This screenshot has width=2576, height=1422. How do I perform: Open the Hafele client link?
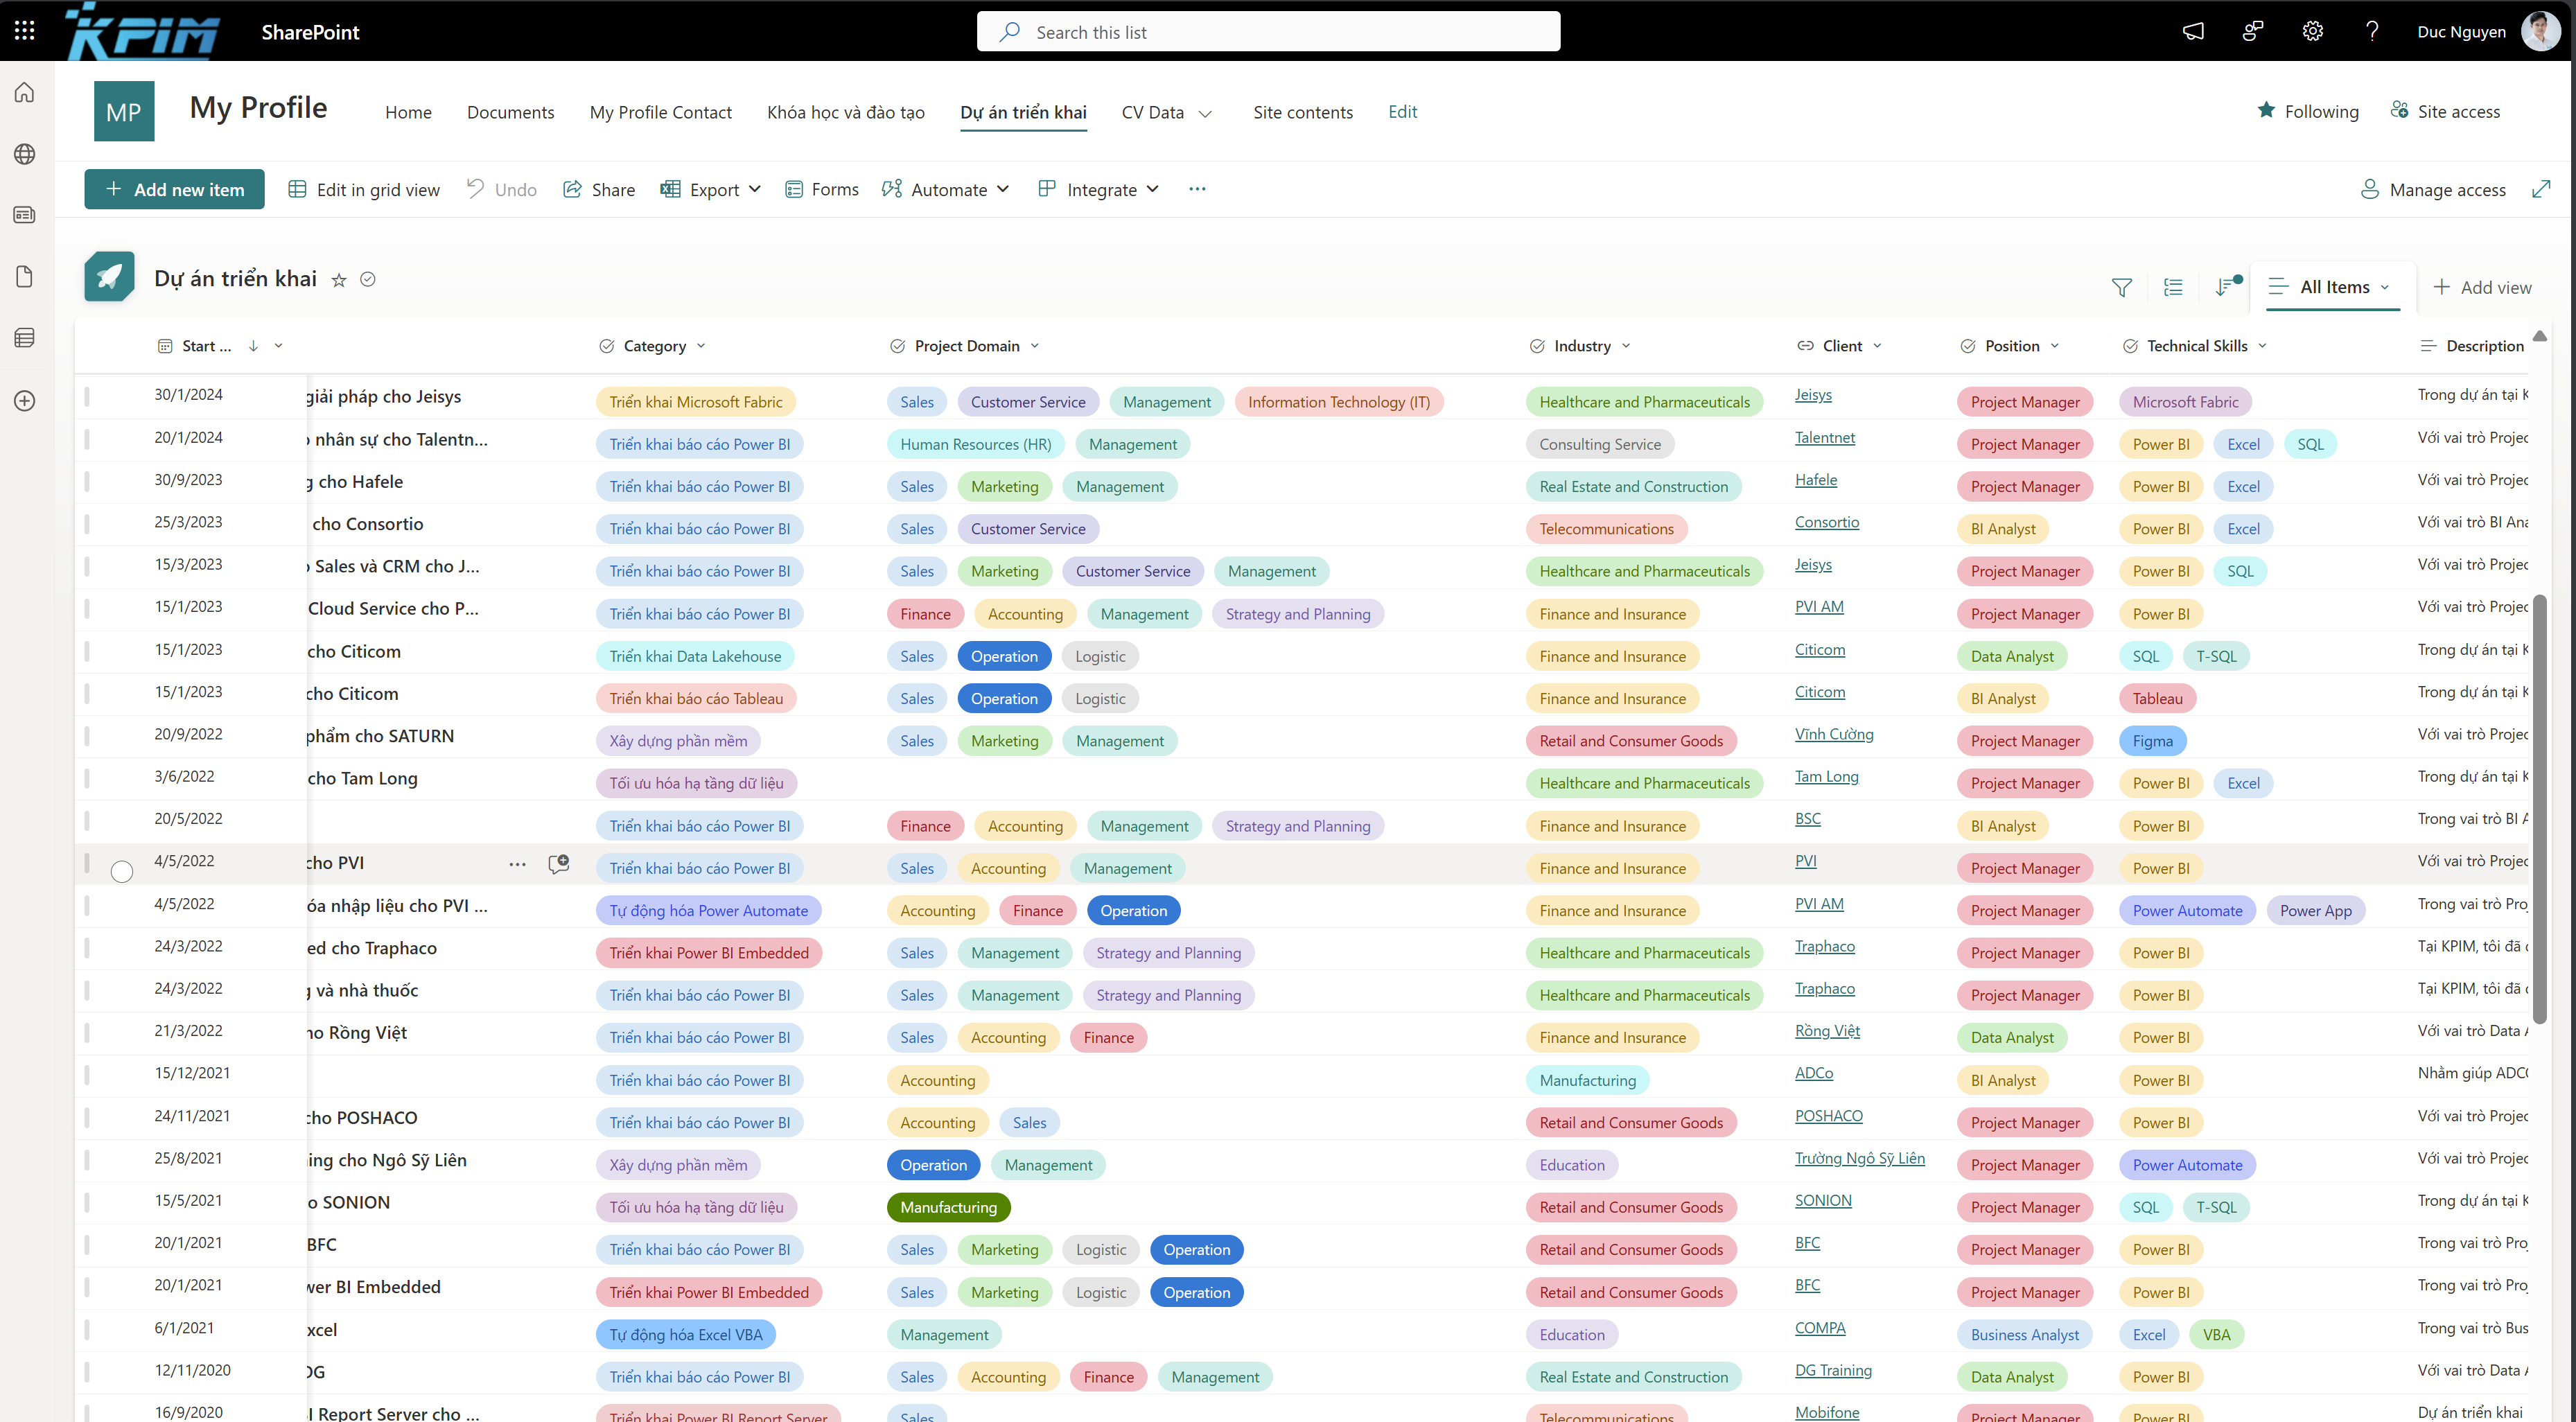coord(1815,480)
